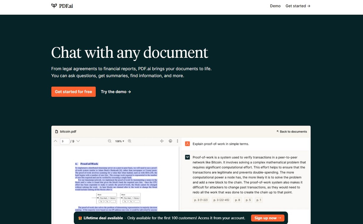Zoom out with the minus magnifier icon
Screen dimensions: 363x224
pos(110,141)
